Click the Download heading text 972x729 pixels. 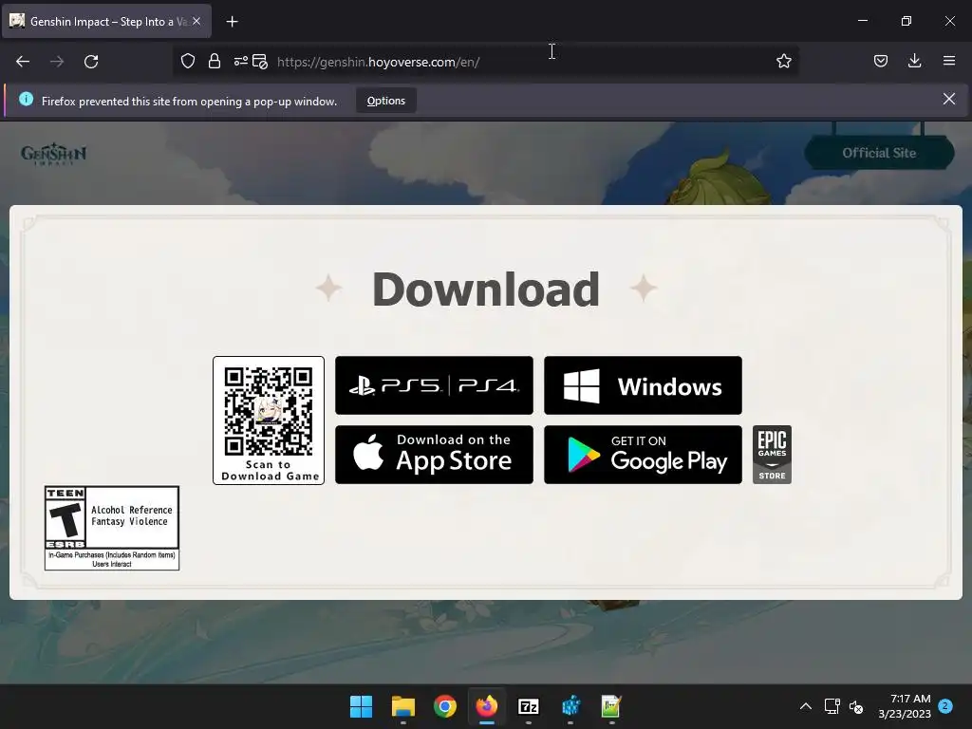pos(486,290)
